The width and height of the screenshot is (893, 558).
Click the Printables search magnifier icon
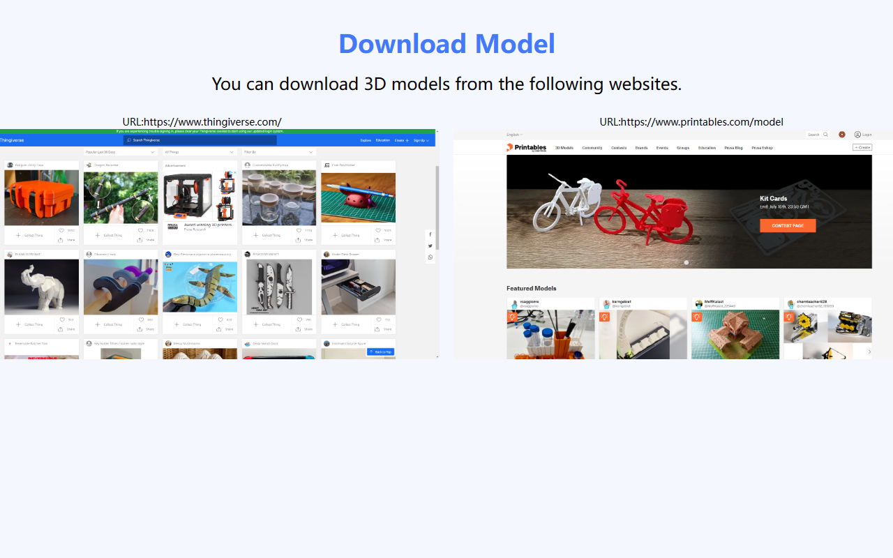click(825, 135)
